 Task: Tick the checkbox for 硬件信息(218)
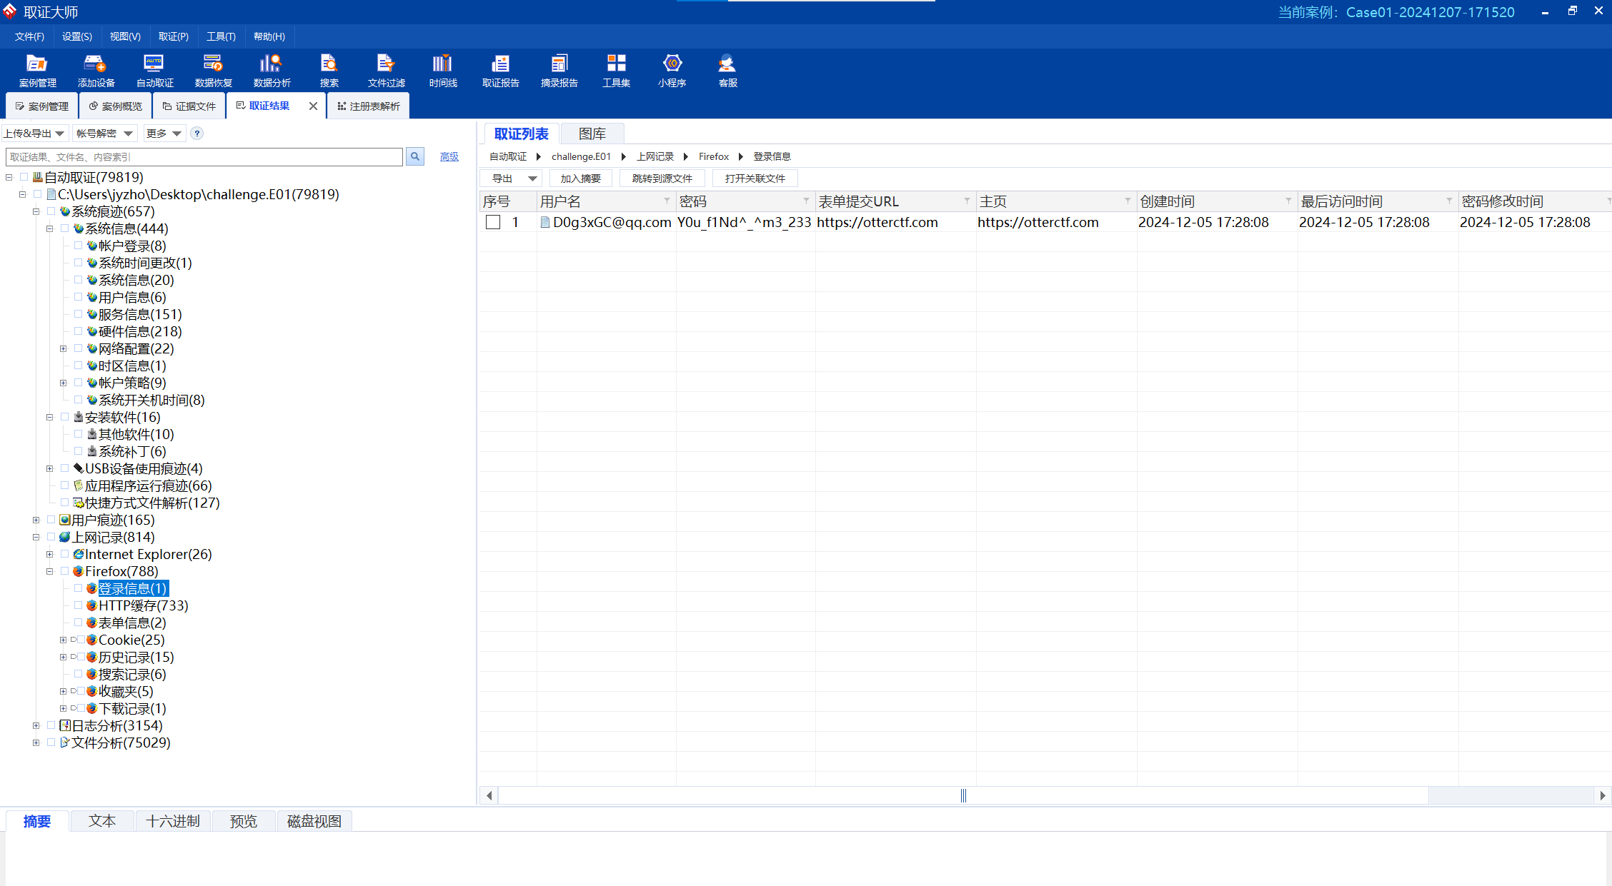pyautogui.click(x=79, y=331)
